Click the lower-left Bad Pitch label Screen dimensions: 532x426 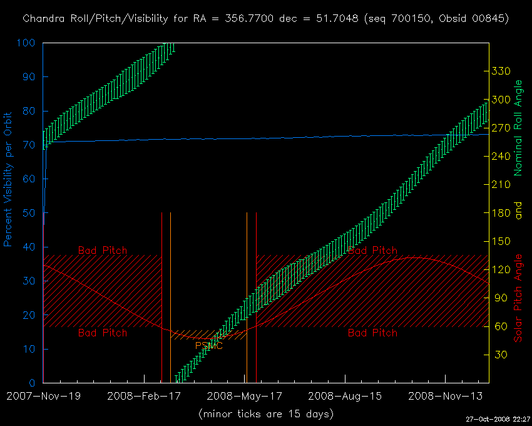[102, 333]
